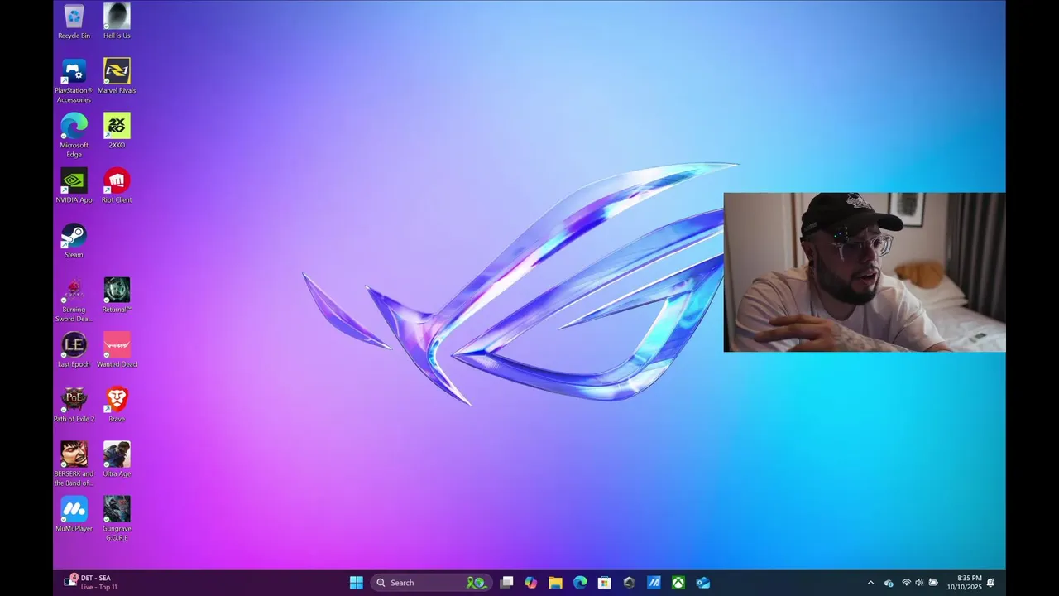The image size is (1059, 596).
Task: Select the Microsoft Edge desktop shortcut
Action: [74, 136]
